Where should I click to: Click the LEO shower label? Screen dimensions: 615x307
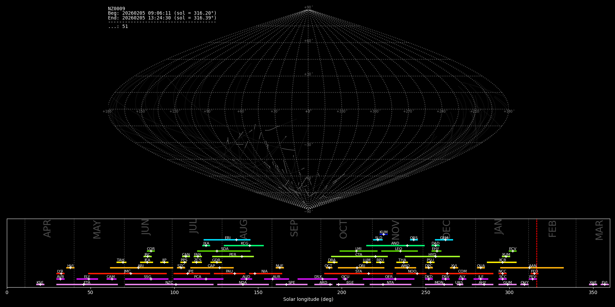(399, 249)
